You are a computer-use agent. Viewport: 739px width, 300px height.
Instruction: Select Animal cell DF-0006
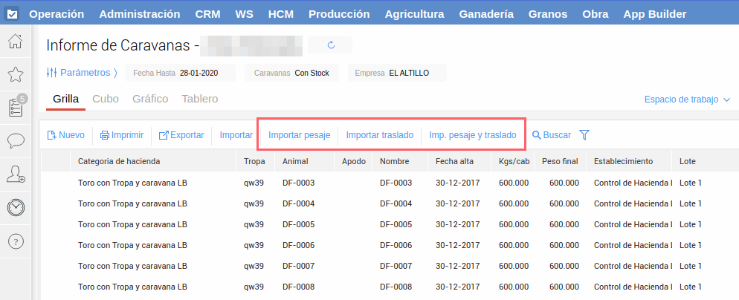pos(298,245)
